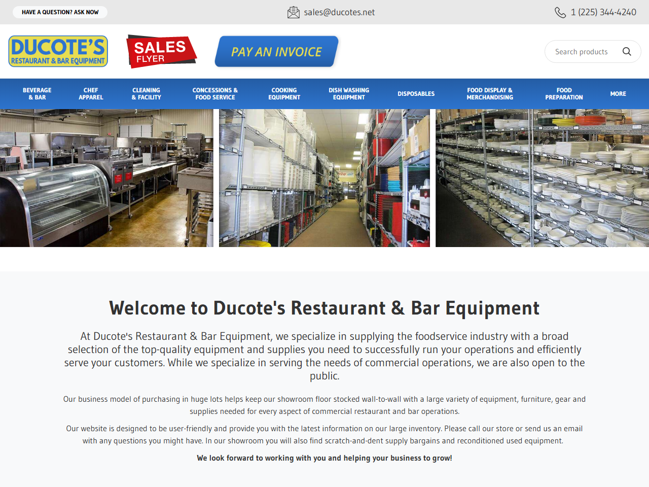This screenshot has height=487, width=649.
Task: Click the display case kitchen photo
Action: 106,178
